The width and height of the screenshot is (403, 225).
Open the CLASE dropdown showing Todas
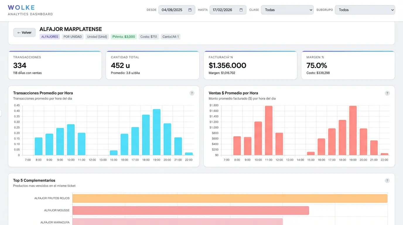click(x=287, y=10)
